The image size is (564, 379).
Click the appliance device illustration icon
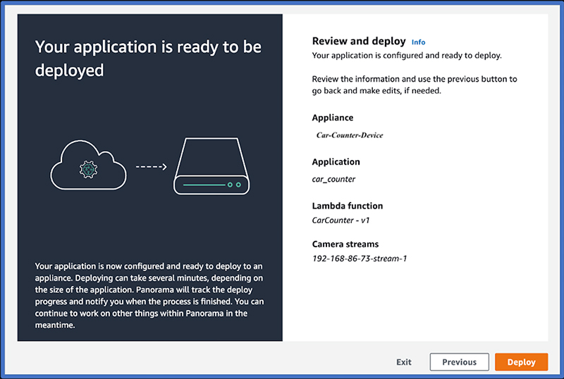point(211,166)
